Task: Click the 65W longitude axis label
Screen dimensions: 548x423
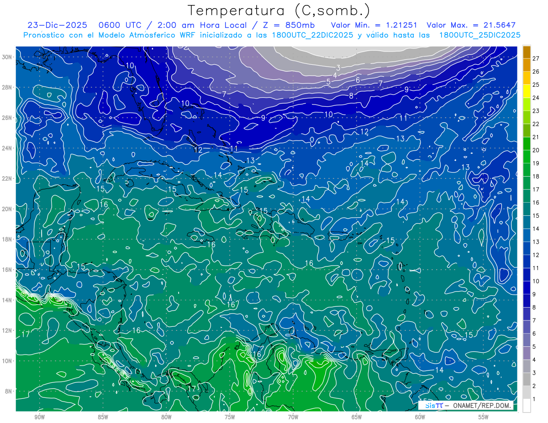Action: click(357, 417)
